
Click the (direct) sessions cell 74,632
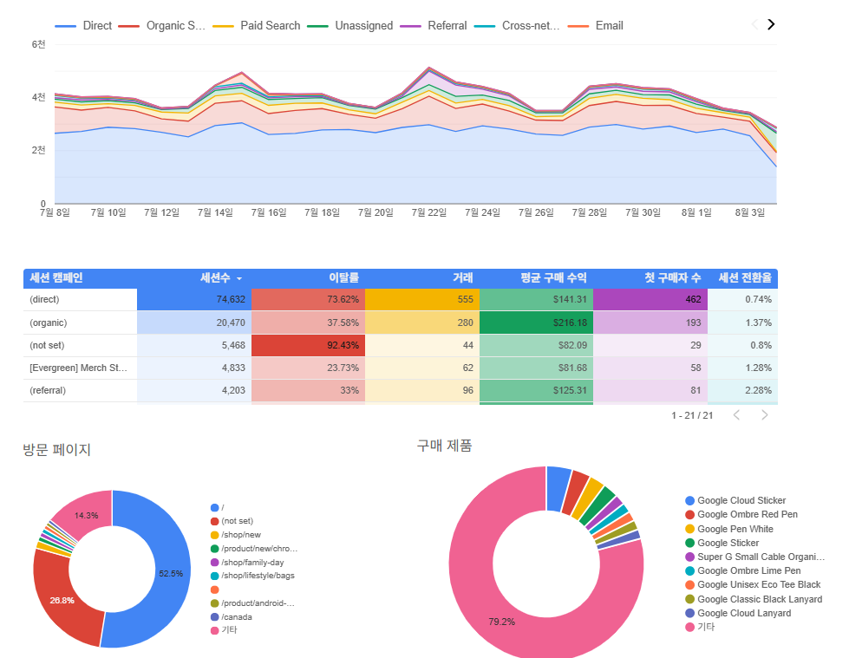click(x=194, y=299)
